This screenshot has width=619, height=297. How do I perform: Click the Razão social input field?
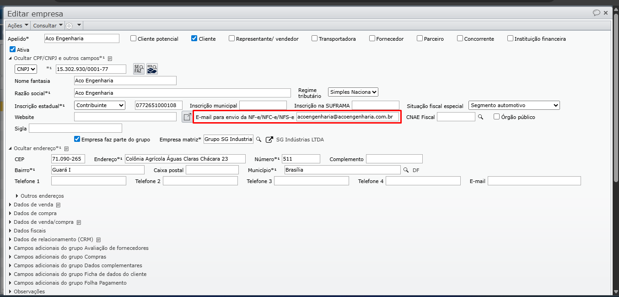pos(183,93)
